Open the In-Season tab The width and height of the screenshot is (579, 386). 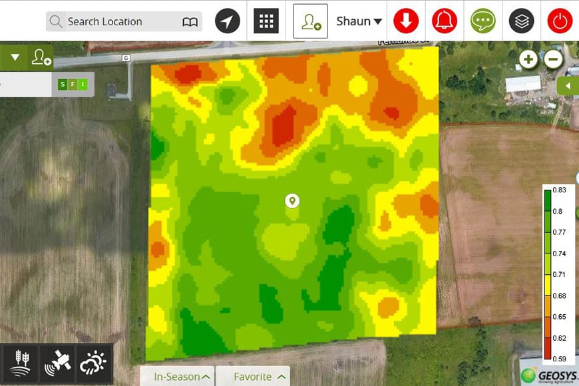click(182, 377)
